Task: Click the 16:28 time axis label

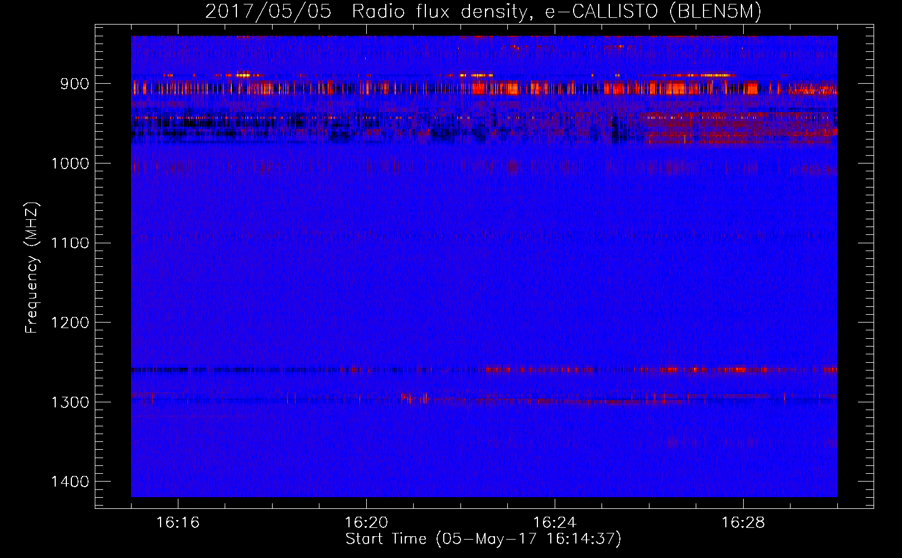Action: tap(743, 522)
